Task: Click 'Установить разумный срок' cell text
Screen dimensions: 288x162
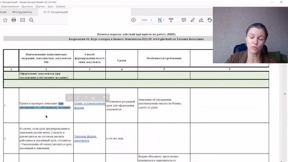Action: click(x=120, y=105)
